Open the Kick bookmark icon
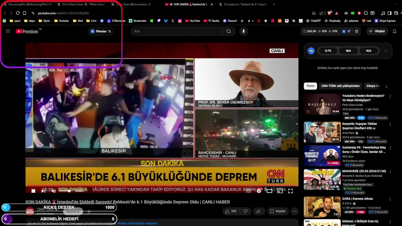This screenshot has height=226, width=402. point(152,21)
